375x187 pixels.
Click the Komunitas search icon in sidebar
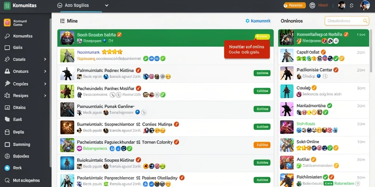coord(7,36)
